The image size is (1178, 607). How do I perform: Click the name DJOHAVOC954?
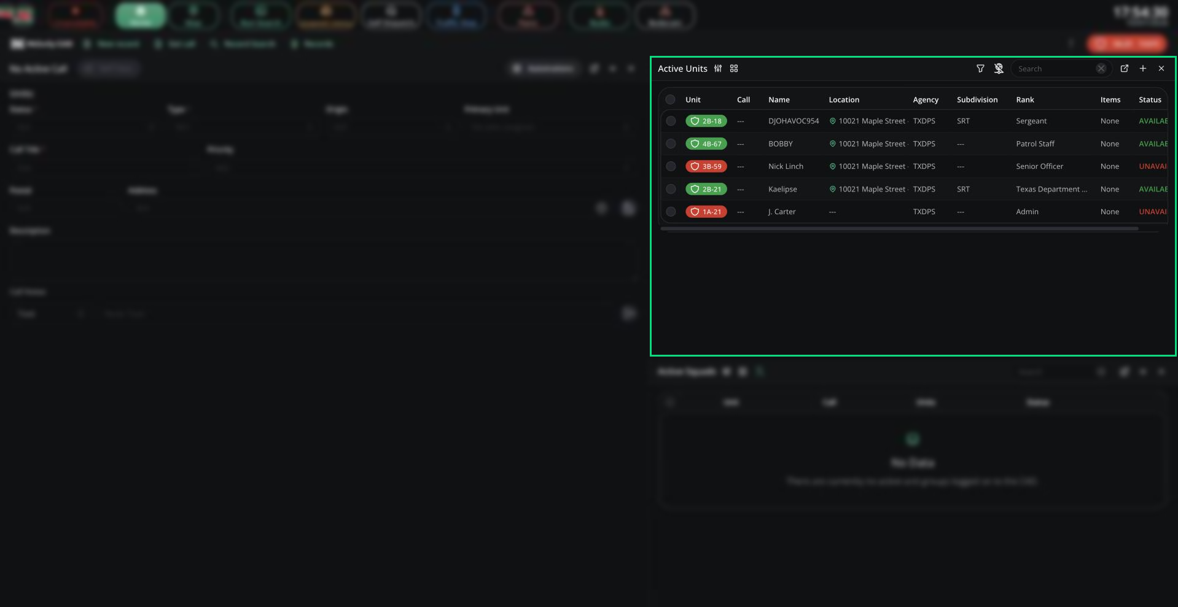[794, 121]
